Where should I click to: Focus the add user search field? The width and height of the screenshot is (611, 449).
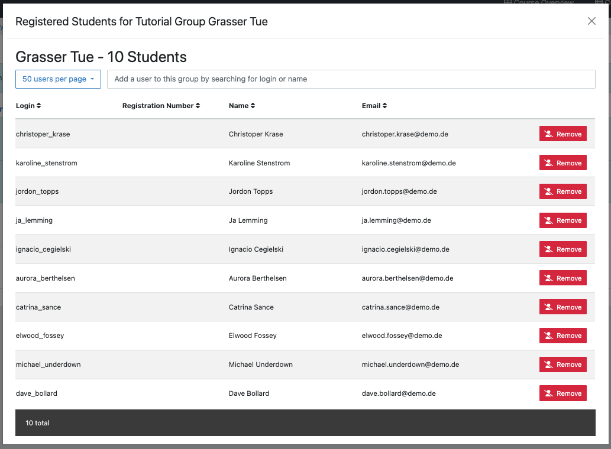(351, 79)
